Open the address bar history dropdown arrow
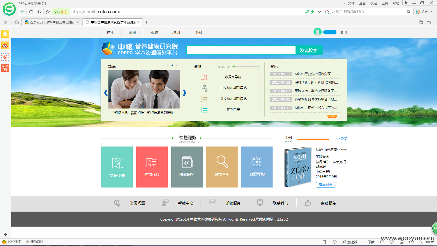This screenshot has width=437, height=246. tap(319, 12)
